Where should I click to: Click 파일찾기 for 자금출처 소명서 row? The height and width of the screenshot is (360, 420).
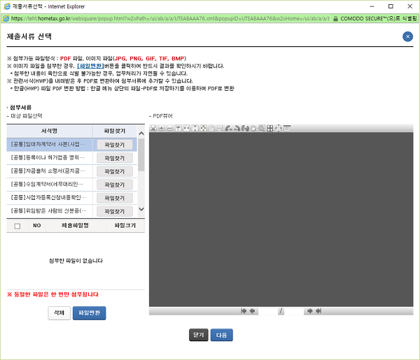115,171
